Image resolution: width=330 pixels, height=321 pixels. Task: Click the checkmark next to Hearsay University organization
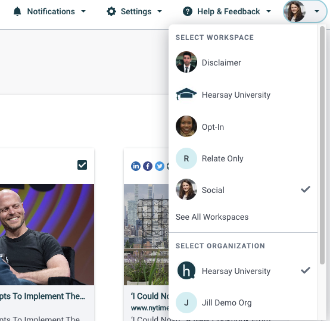click(x=306, y=270)
